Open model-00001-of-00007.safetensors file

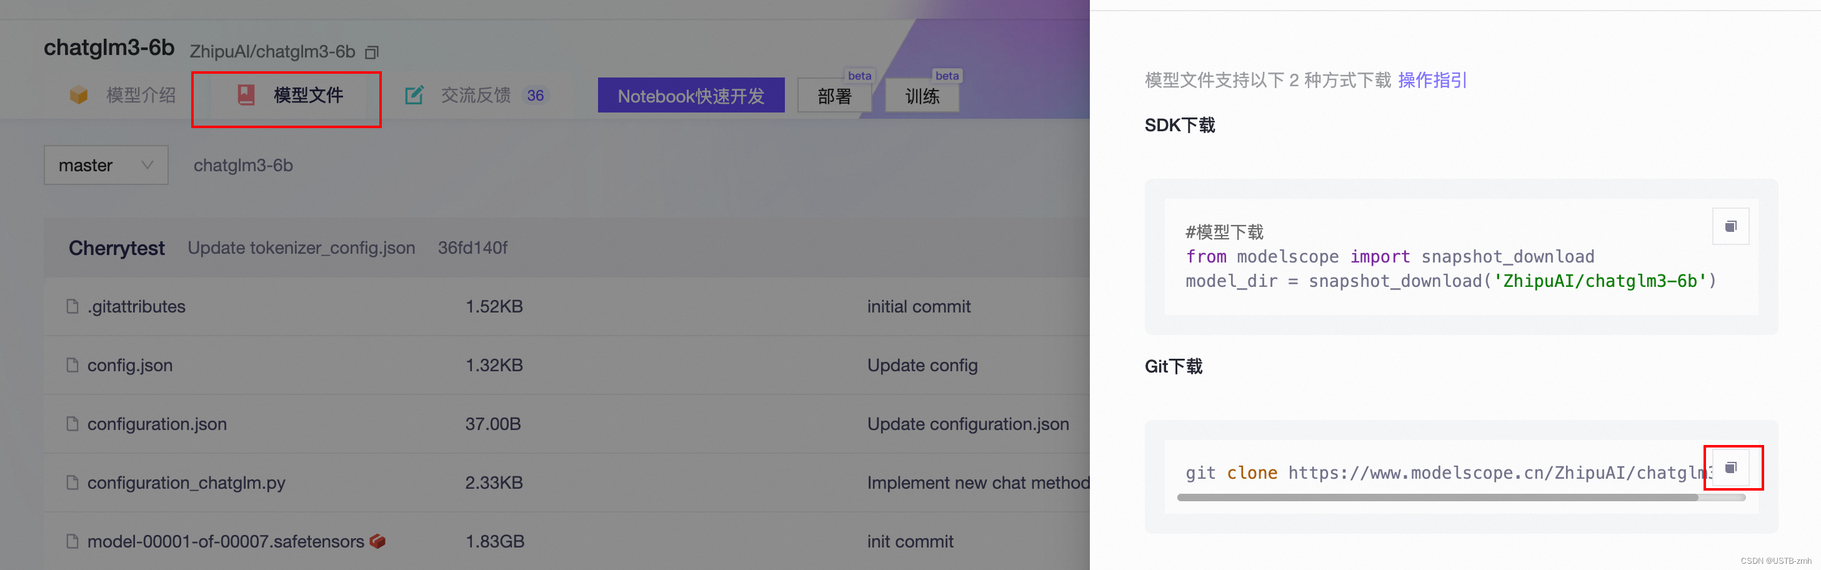(x=226, y=541)
